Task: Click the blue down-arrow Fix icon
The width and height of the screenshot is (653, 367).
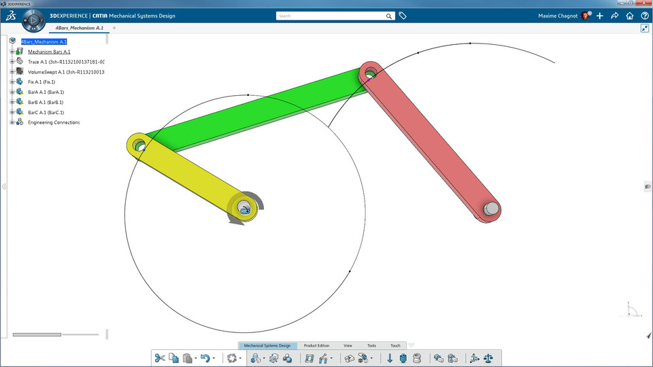Action: [390, 358]
